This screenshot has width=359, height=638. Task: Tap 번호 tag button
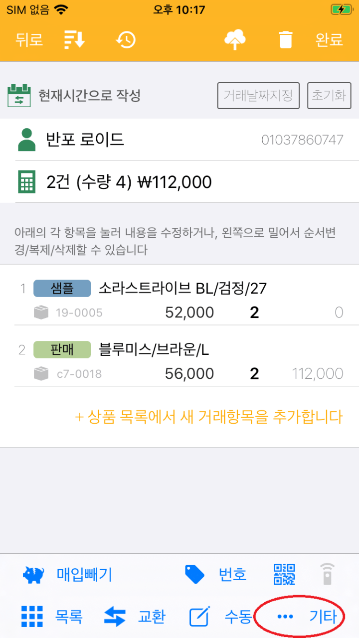click(x=215, y=575)
